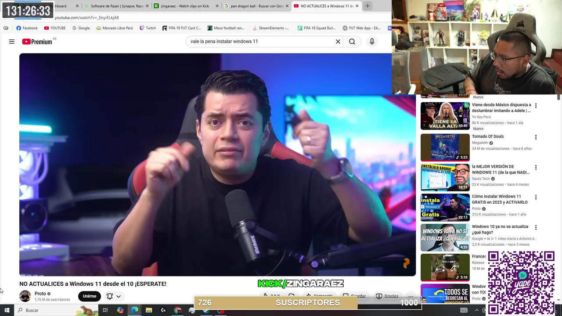This screenshot has width=562, height=316.
Task: Open Tornado Of Souls video title
Action: [488, 136]
